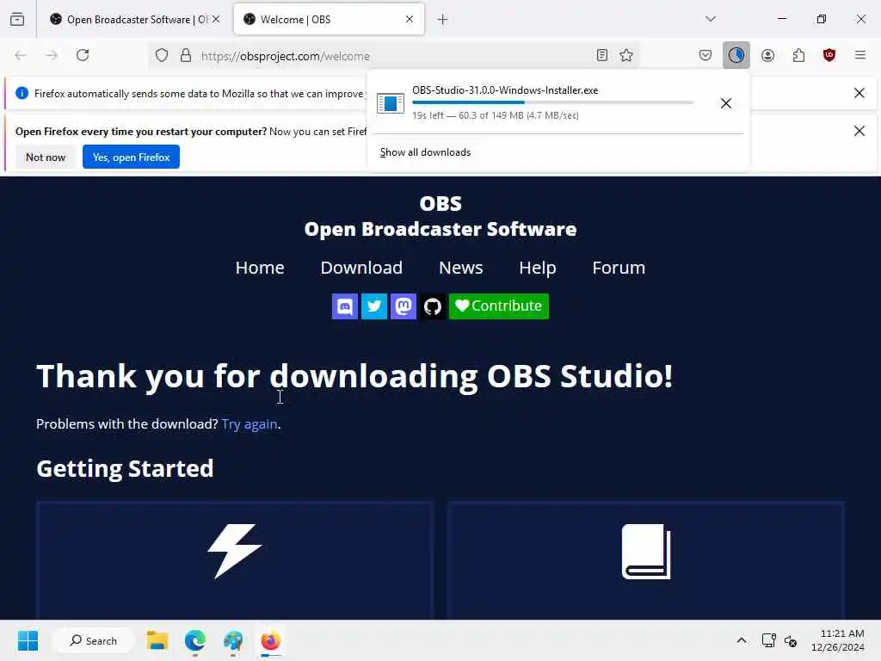Show hidden system tray icons
This screenshot has height=661, width=881.
[742, 640]
